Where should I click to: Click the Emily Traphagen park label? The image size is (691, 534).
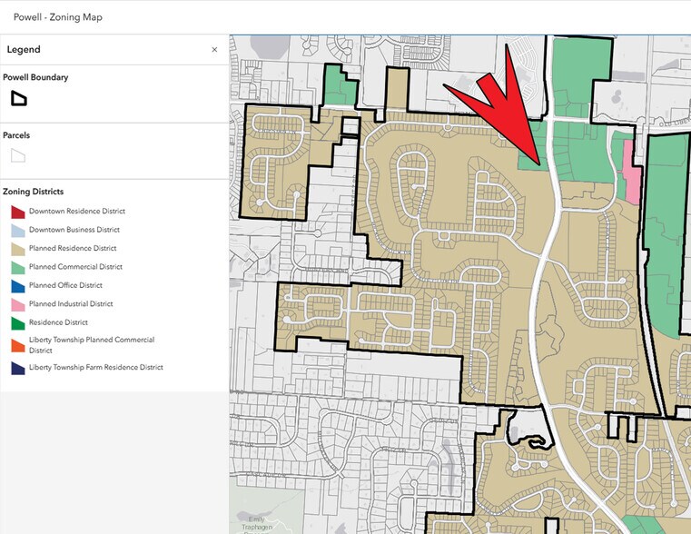[x=255, y=521]
